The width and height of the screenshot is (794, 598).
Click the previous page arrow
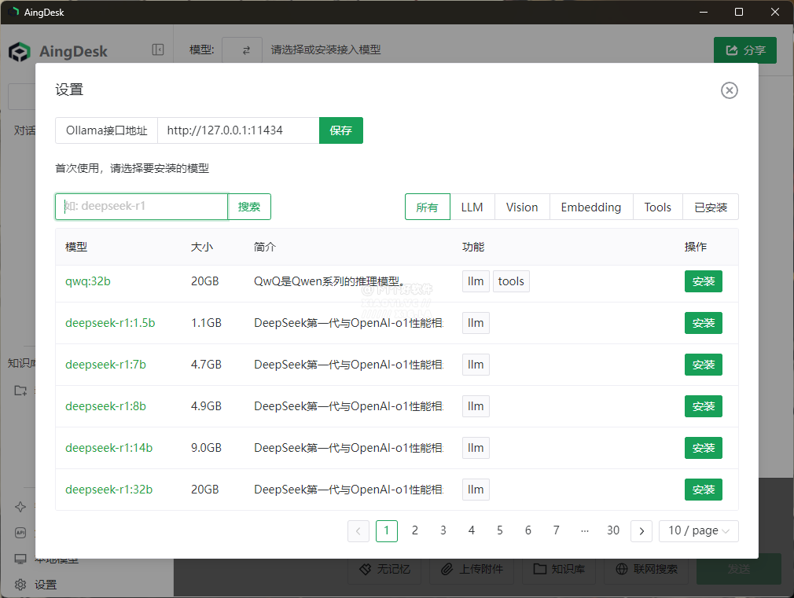tap(358, 530)
